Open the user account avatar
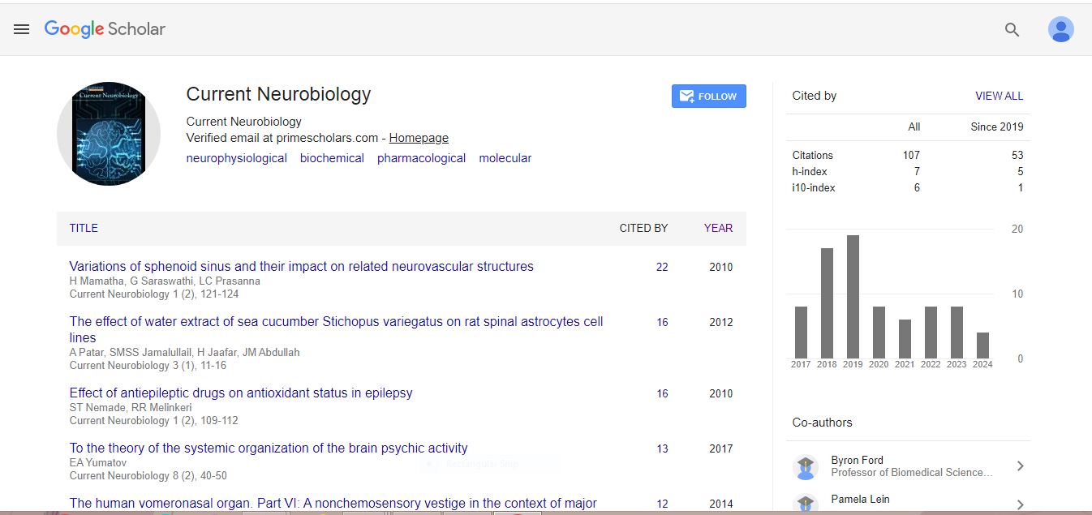This screenshot has width=1092, height=515. (x=1060, y=30)
